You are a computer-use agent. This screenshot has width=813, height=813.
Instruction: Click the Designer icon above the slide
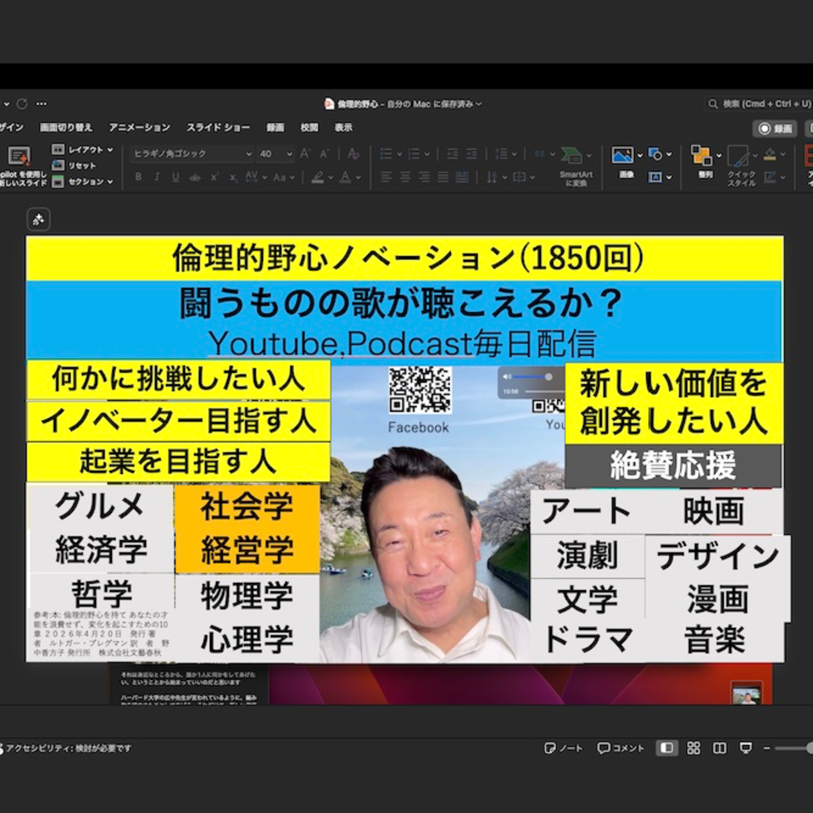pyautogui.click(x=38, y=219)
